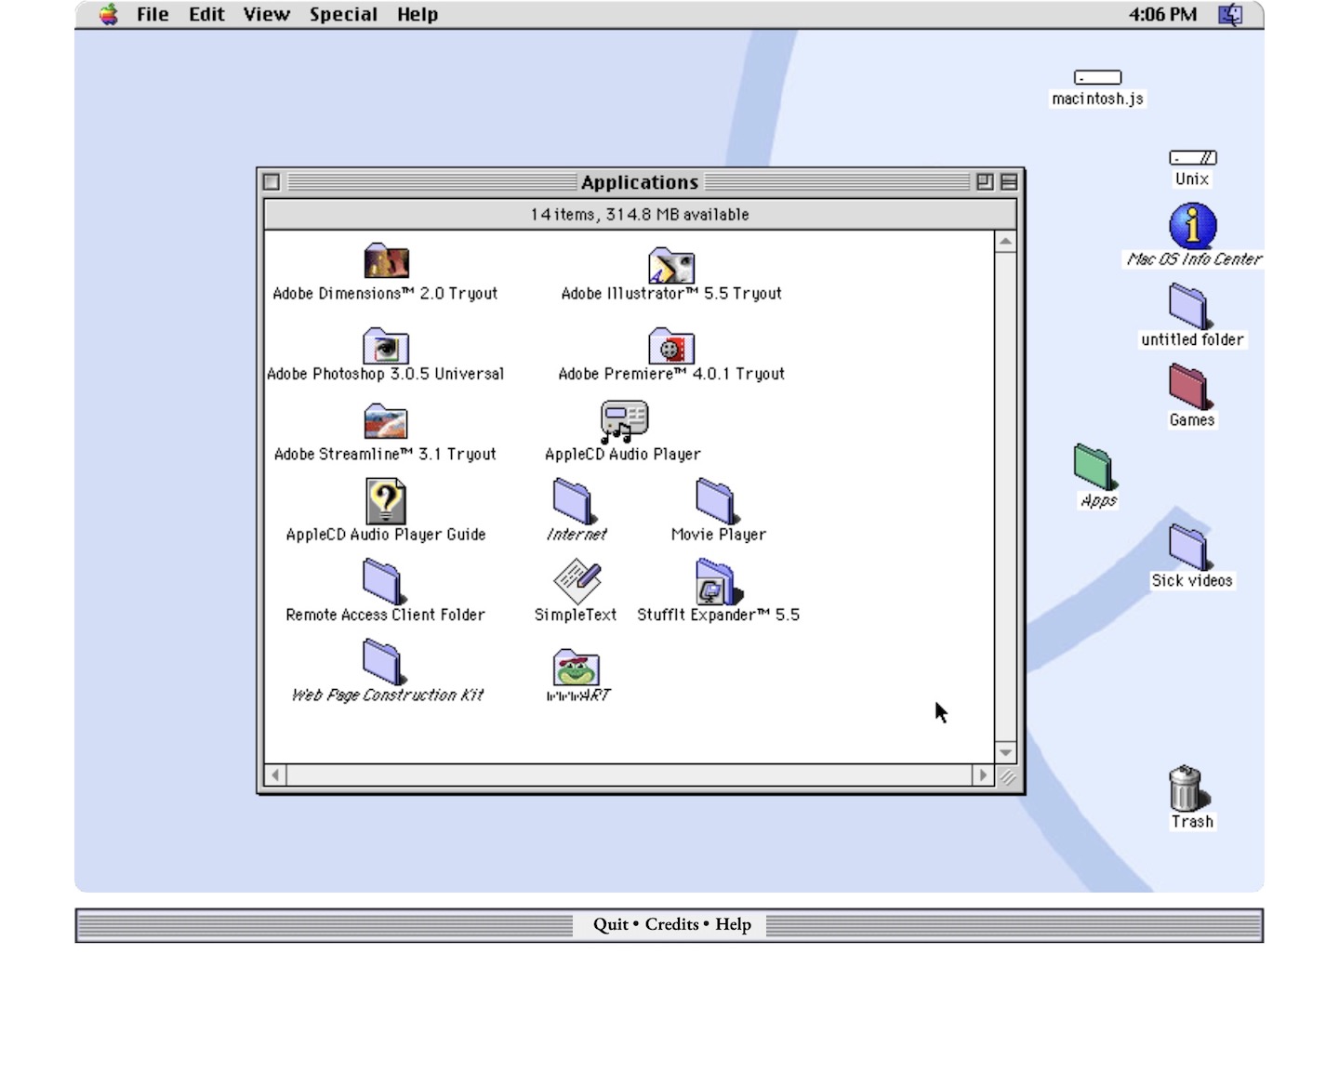Select the green Apps folder alias
This screenshot has height=1086, width=1339.
1095,467
